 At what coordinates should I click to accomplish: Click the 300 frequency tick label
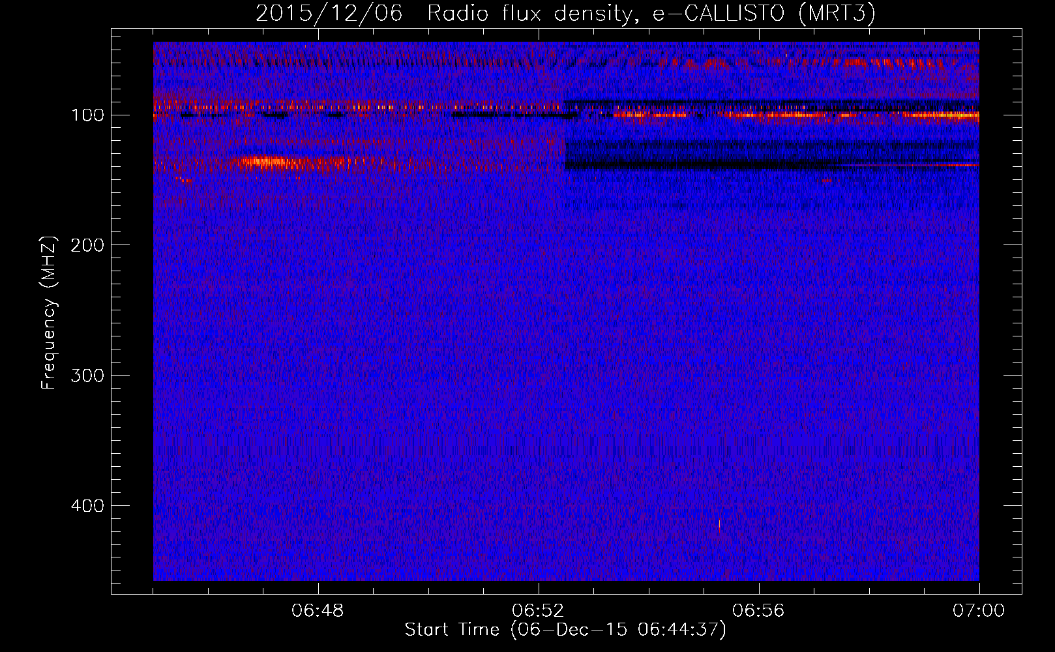pos(87,376)
